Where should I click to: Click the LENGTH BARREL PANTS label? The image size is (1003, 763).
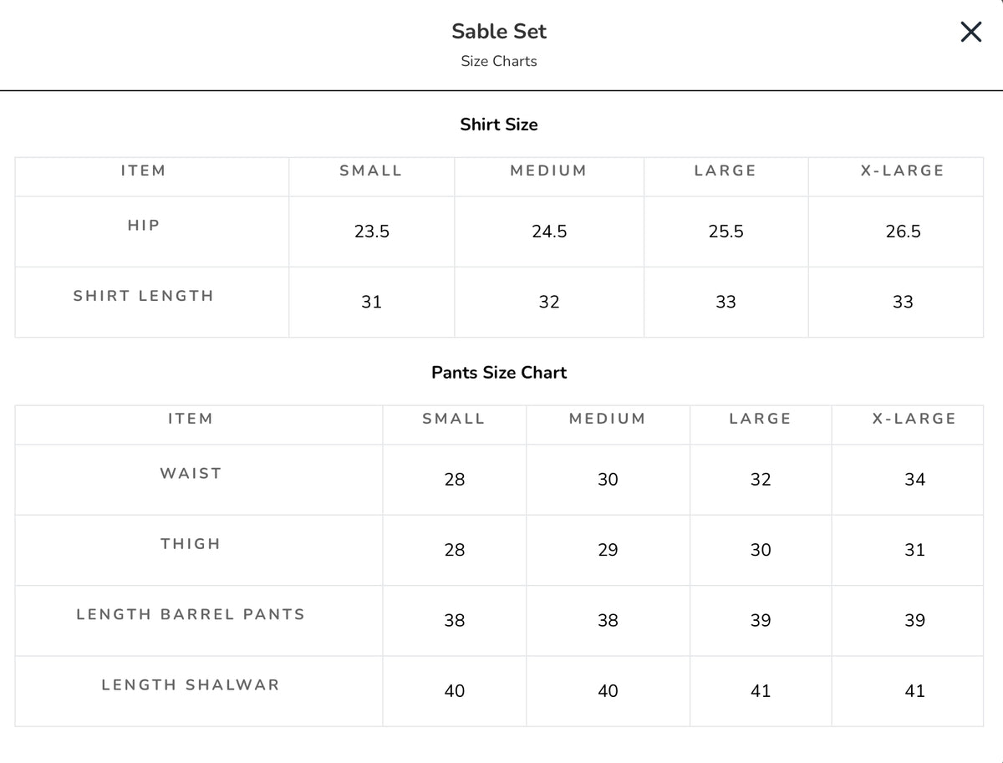pos(191,614)
